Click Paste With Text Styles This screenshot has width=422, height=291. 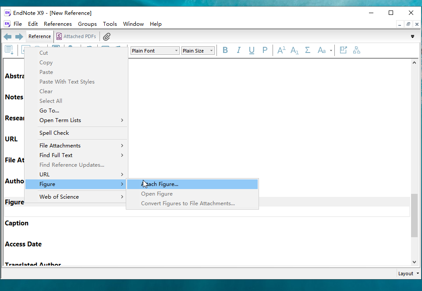[x=76, y=82]
